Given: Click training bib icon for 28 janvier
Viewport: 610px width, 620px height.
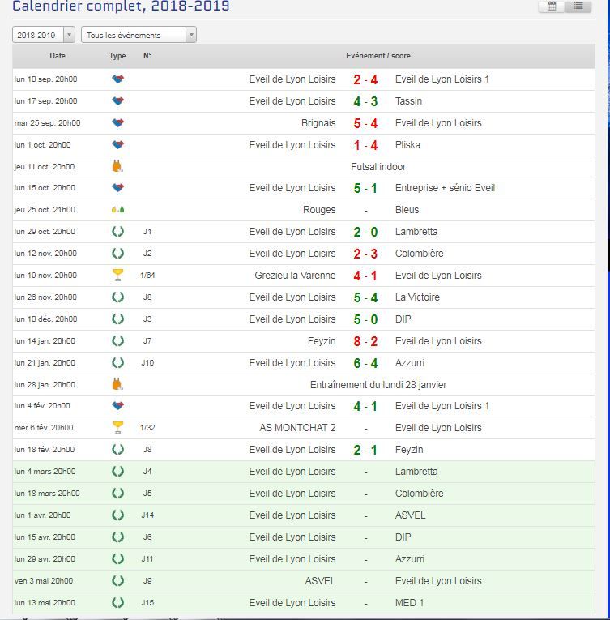Looking at the screenshot, I should pyautogui.click(x=117, y=385).
